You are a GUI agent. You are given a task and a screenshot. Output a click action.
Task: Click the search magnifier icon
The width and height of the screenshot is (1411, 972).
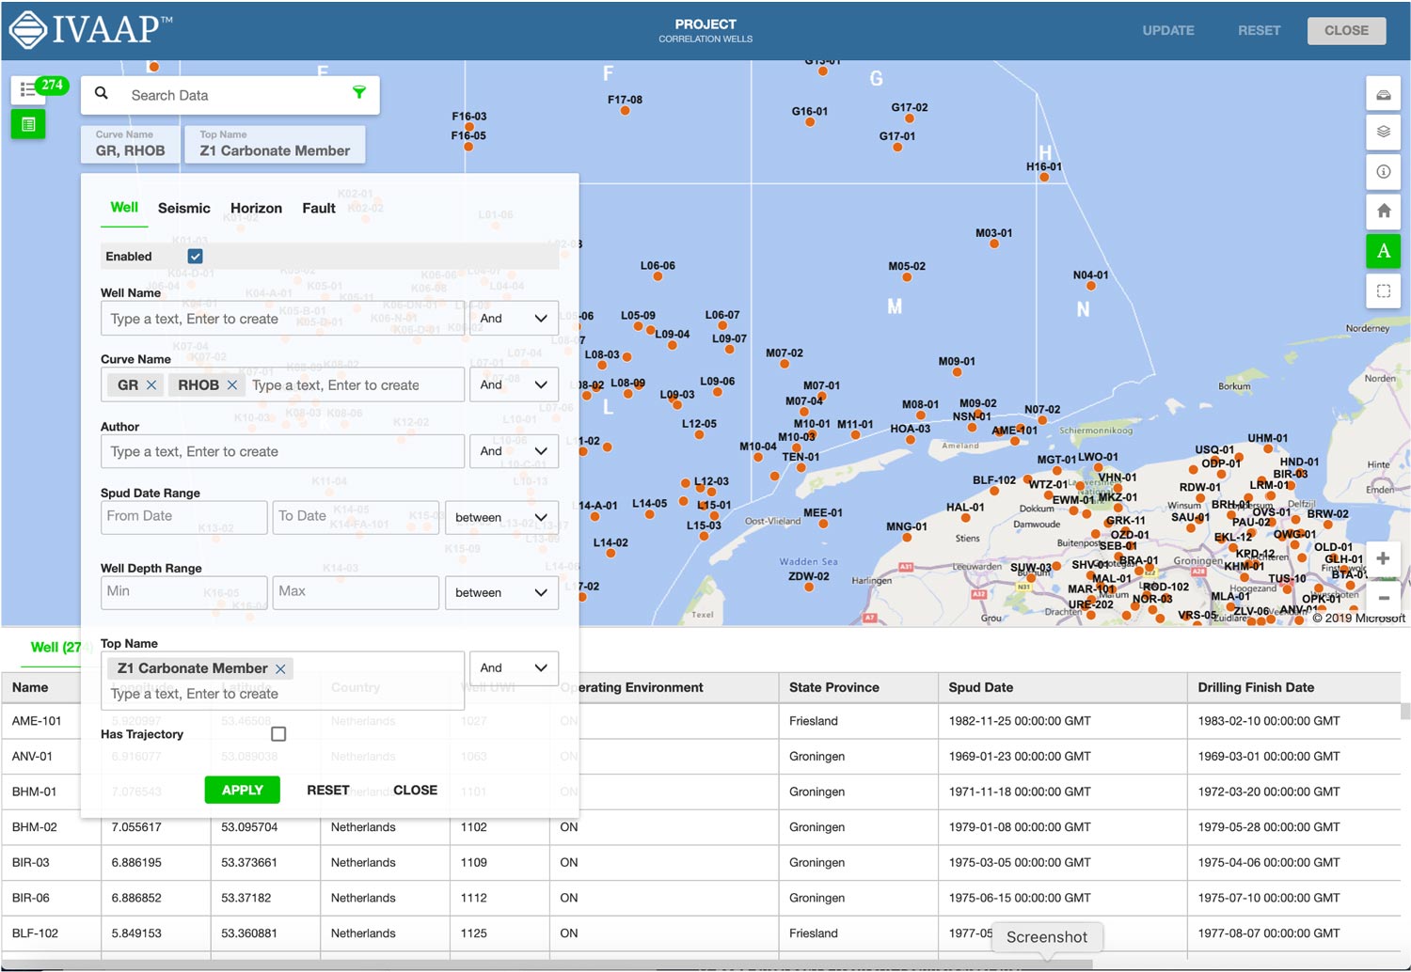(102, 94)
